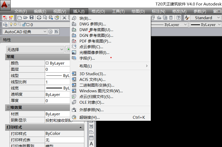Open the 修改(M) menu

[179, 11]
